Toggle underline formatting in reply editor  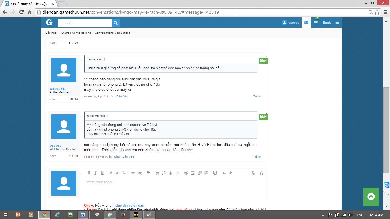coord(102,173)
